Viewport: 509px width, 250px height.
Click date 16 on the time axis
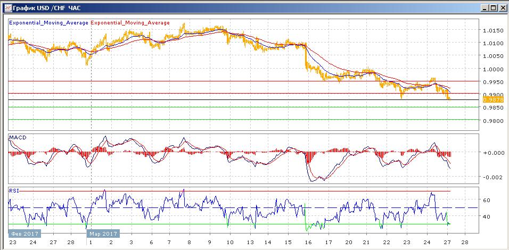[308, 242]
